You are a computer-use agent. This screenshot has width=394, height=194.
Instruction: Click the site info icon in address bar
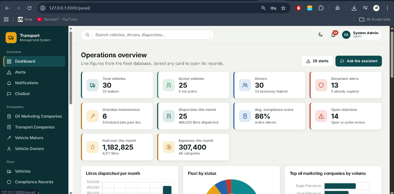[43, 8]
